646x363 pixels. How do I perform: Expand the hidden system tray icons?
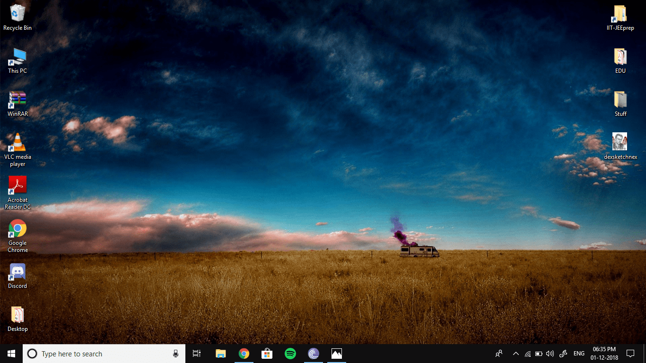click(x=515, y=353)
